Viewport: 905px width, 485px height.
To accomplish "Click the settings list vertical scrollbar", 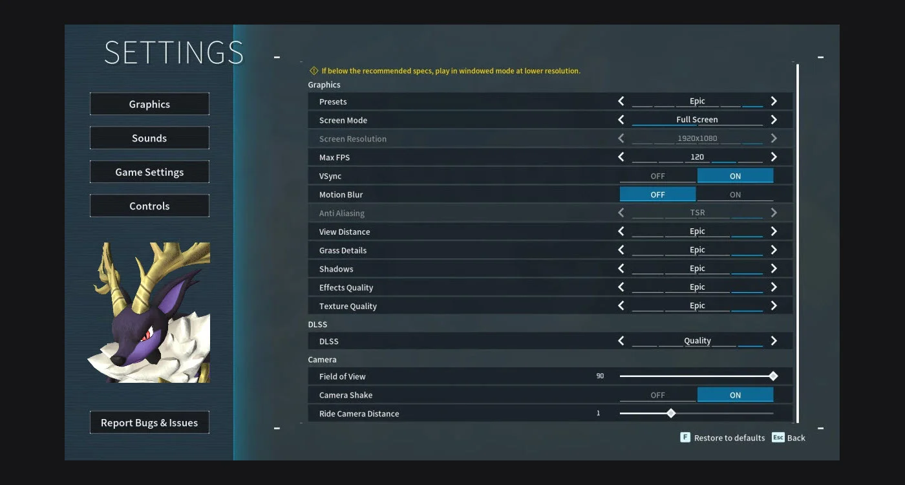I will (x=797, y=242).
